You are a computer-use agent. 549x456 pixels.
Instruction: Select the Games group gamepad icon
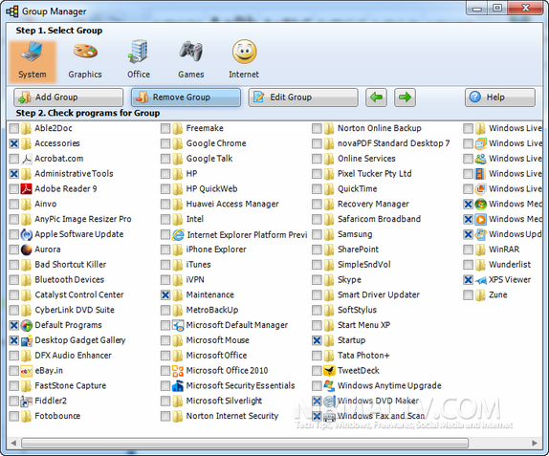click(x=191, y=52)
